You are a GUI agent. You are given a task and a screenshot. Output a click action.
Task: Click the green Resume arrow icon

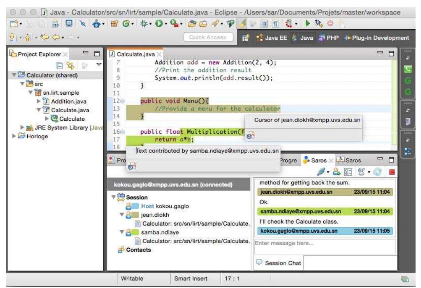tap(308, 23)
